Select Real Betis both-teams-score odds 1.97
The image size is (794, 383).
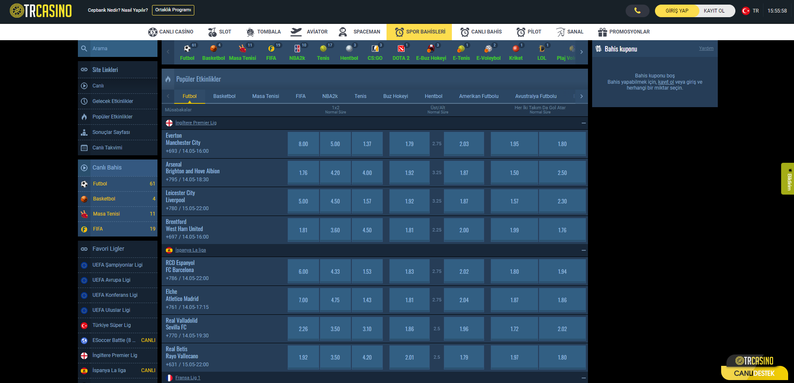tap(514, 357)
